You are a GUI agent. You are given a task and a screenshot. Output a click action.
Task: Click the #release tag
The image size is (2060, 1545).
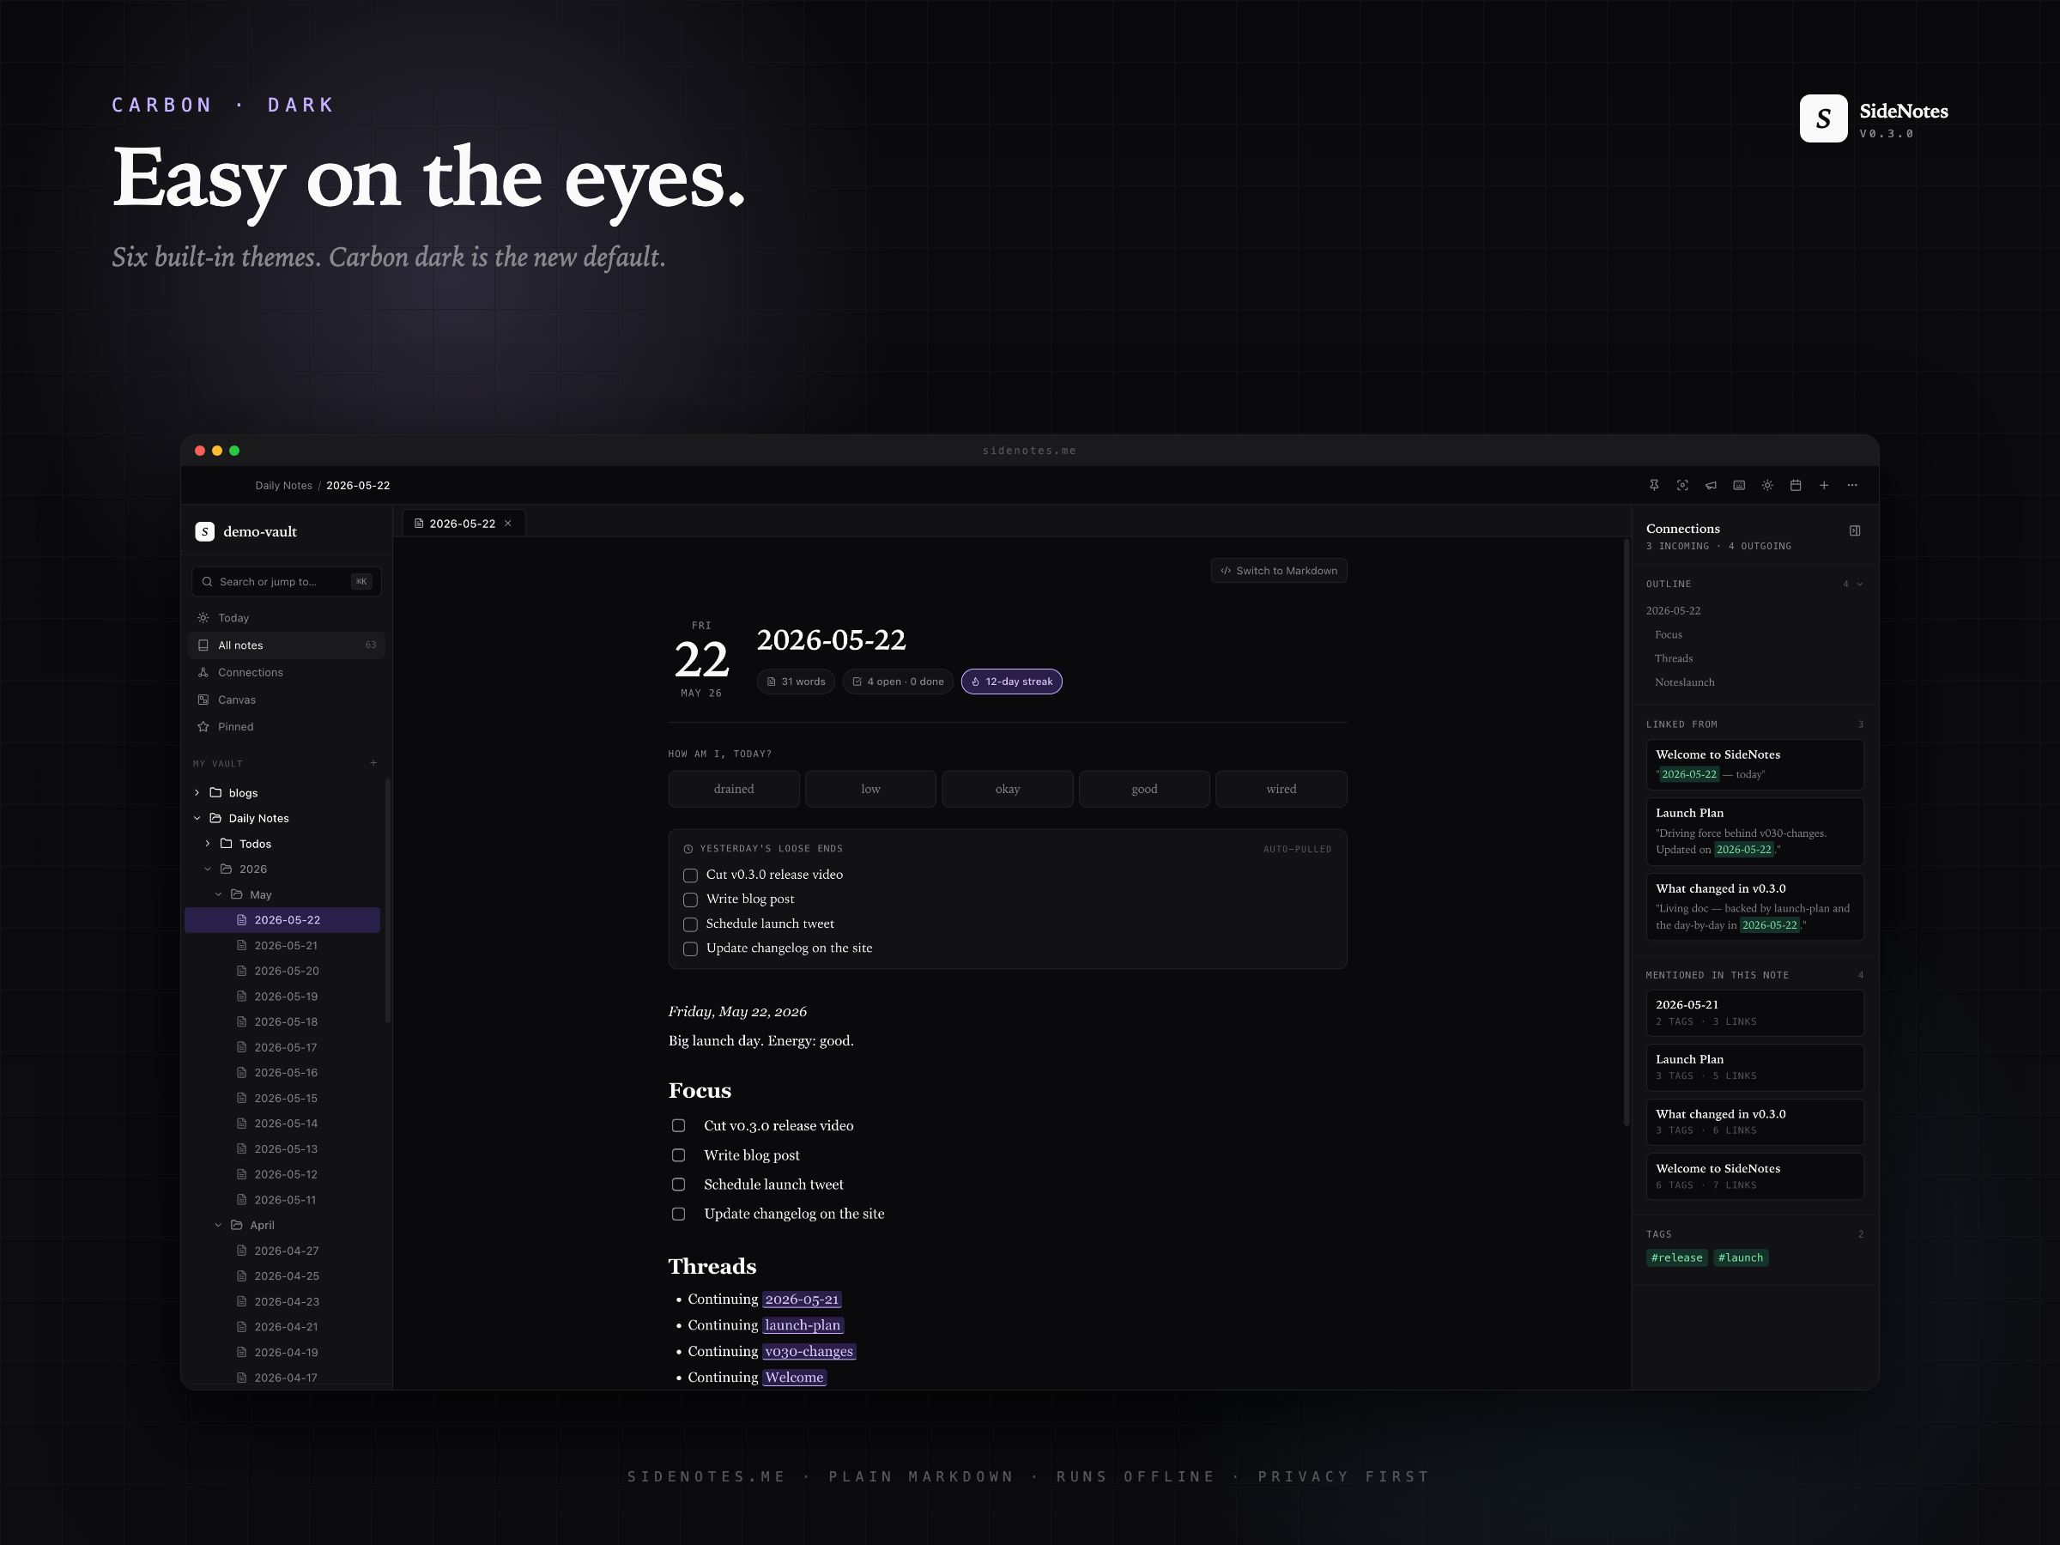click(1676, 1258)
